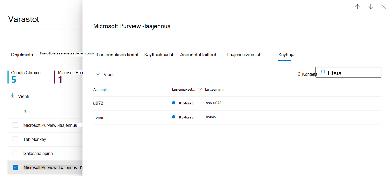
Task: Click device name Irvinin
Action: (x=211, y=117)
